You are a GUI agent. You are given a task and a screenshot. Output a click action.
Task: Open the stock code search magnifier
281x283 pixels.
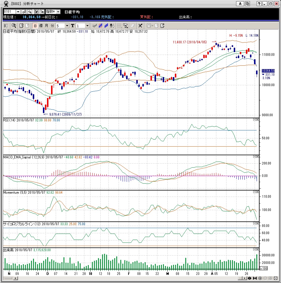click(30, 12)
